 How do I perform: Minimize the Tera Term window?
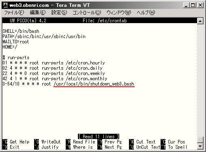pos(186,5)
